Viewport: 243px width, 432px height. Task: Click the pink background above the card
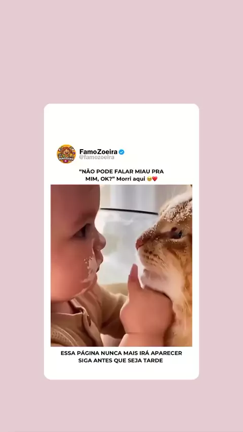121,52
